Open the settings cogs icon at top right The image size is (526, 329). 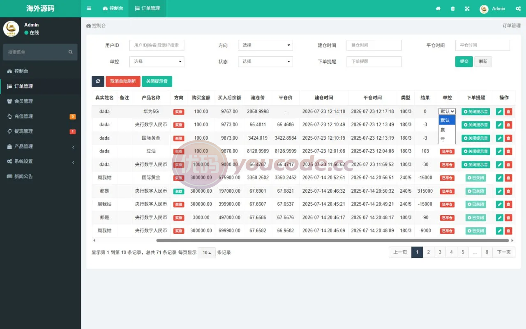(518, 9)
